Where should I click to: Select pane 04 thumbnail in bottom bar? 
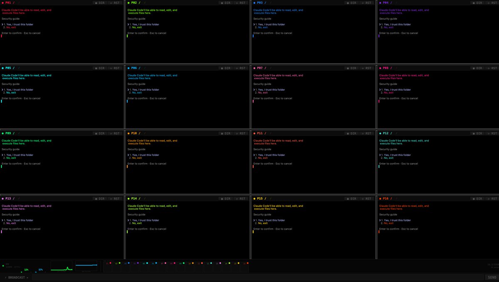(135, 267)
